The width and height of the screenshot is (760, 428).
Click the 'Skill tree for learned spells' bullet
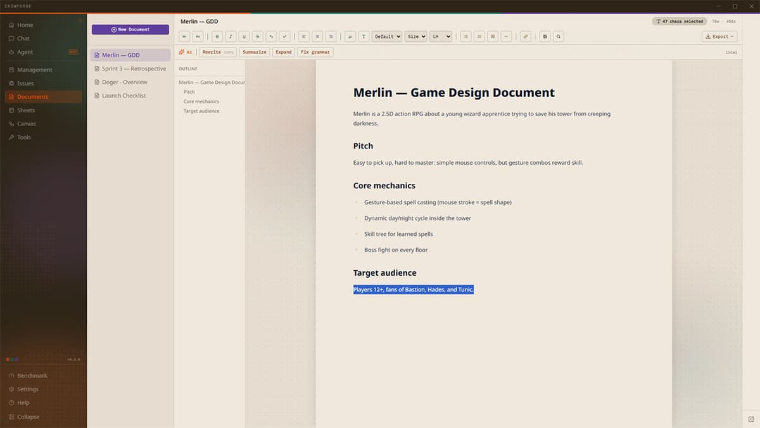coord(398,234)
